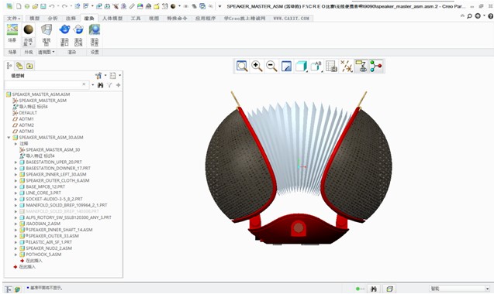Click the tree filter funnel icon
The image size is (494, 294).
(109, 85)
